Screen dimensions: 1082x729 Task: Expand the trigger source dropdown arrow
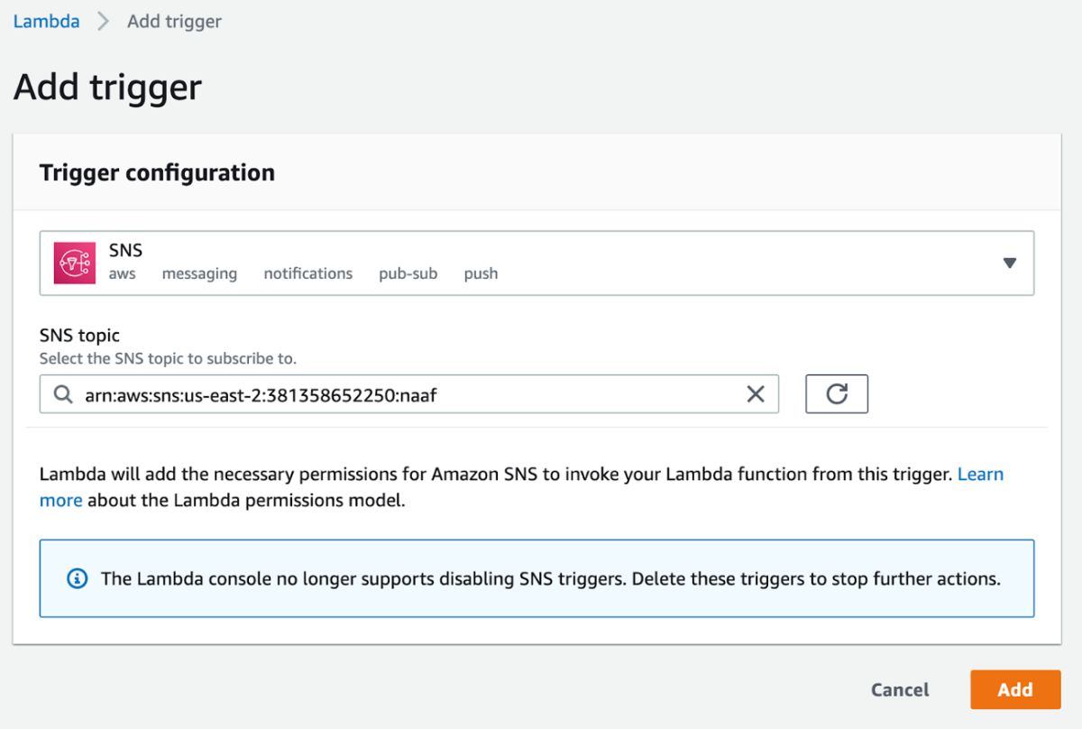click(1009, 263)
